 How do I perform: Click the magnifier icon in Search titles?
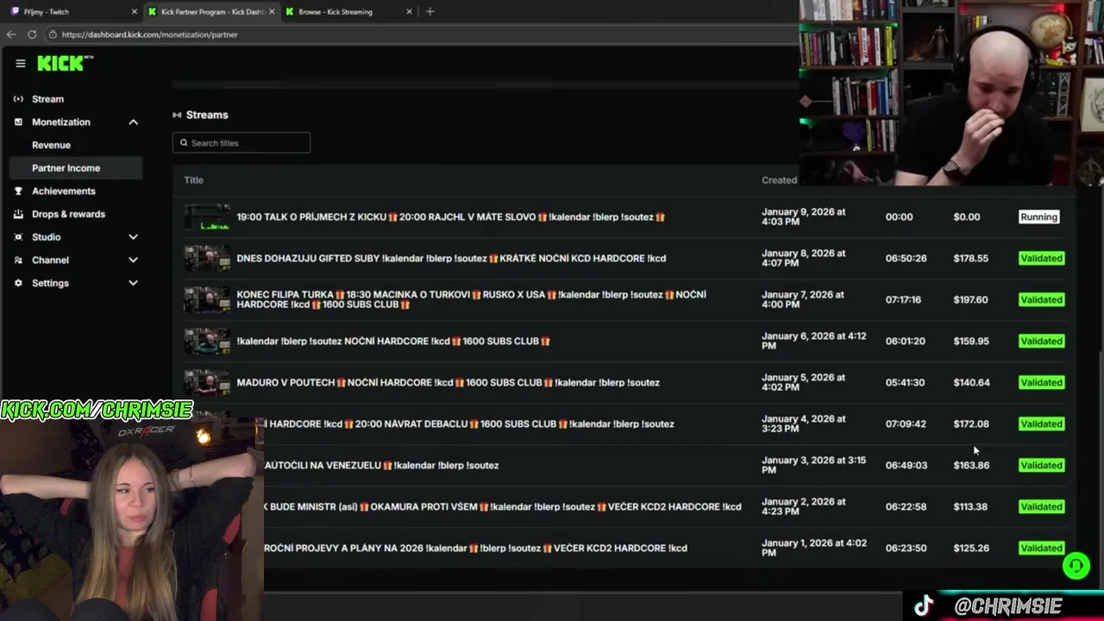click(x=184, y=143)
